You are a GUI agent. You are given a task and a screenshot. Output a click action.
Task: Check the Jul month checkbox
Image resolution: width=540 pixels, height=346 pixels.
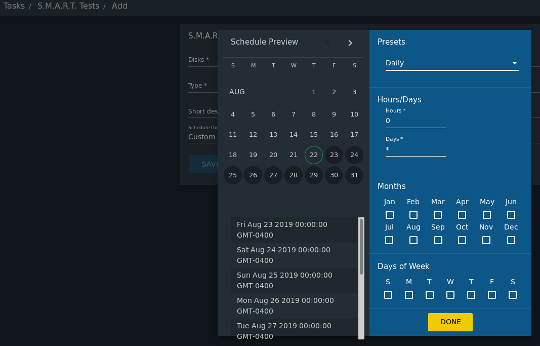(389, 240)
